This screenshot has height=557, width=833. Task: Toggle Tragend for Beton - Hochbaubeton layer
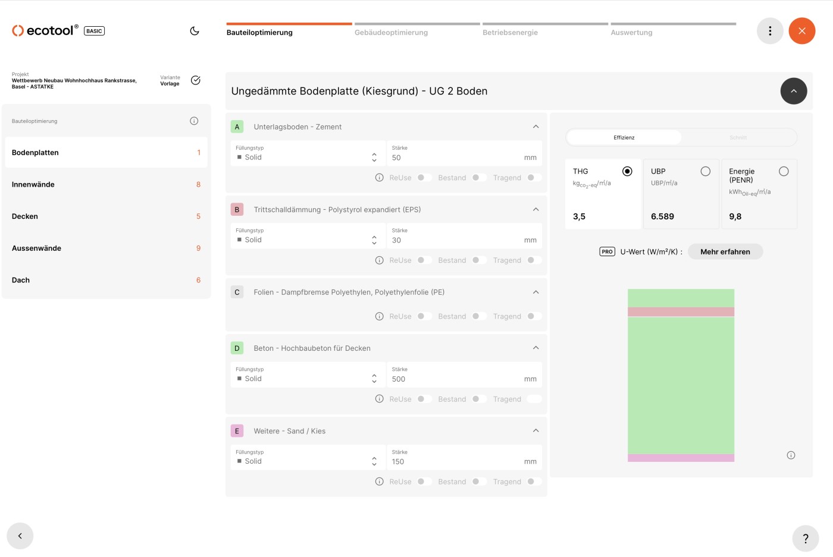click(534, 399)
